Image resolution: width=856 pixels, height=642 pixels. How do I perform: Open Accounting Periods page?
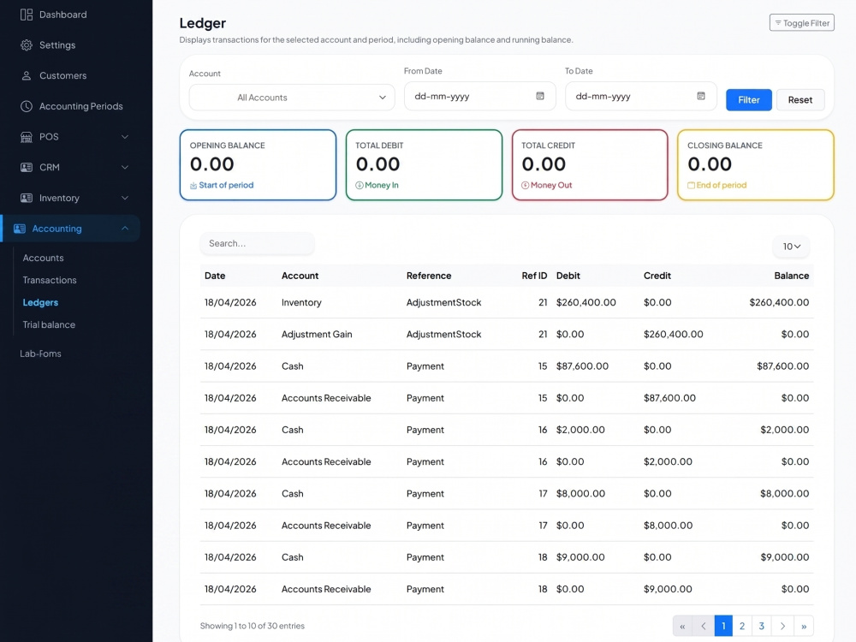80,106
